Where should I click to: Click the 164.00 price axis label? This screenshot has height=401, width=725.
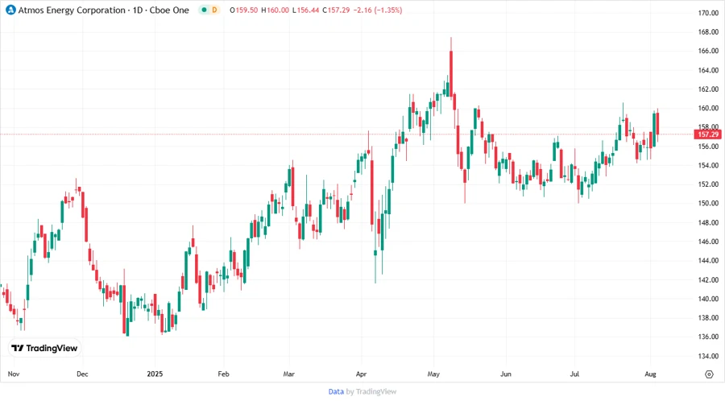708,70
